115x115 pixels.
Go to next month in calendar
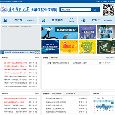pos(111,98)
